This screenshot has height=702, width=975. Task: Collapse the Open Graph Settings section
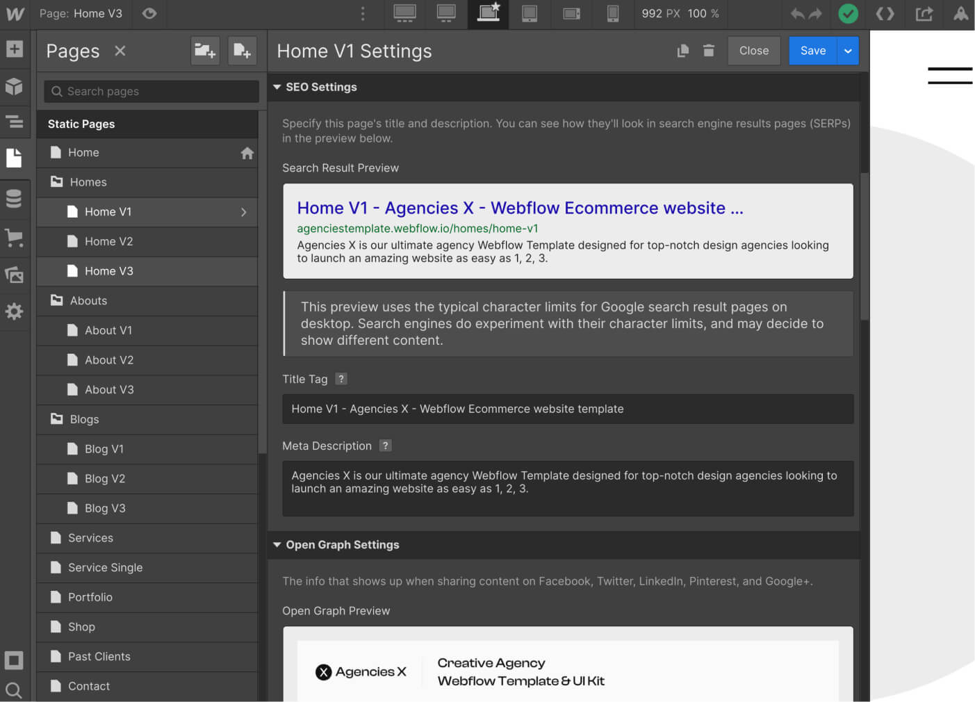(277, 545)
